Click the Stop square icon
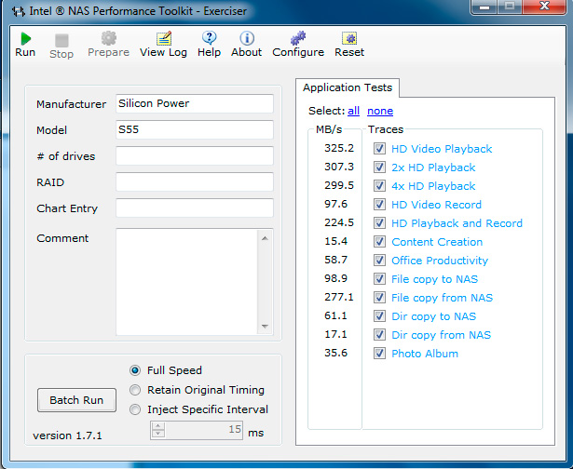The image size is (573, 469). [x=61, y=41]
